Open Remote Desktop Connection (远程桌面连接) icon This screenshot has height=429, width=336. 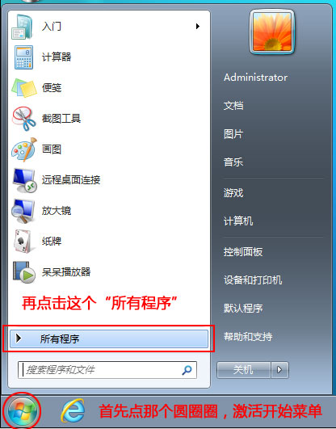coord(24,180)
